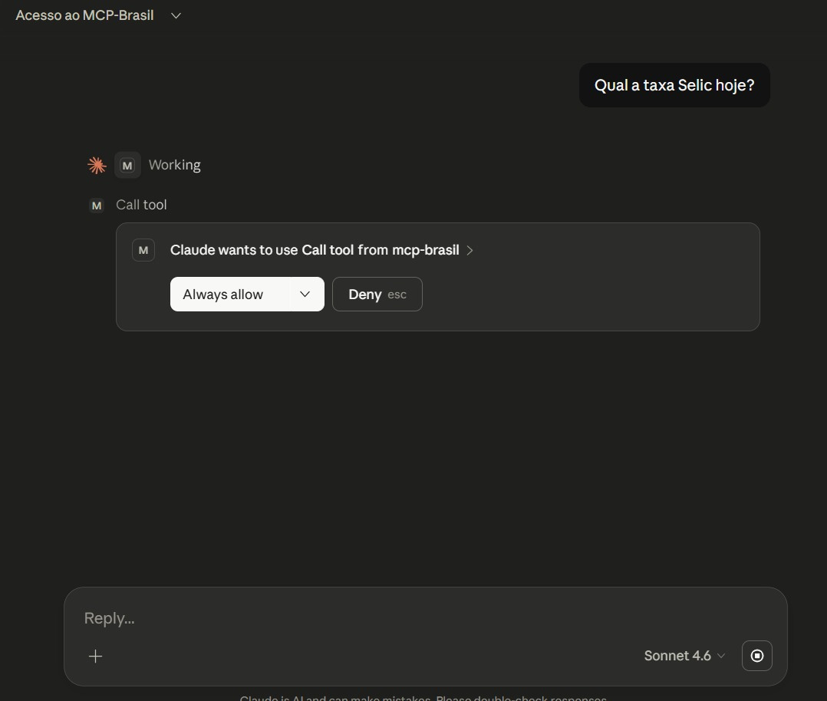Select the M icon next to Call tool
The image size is (827, 701).
click(96, 205)
